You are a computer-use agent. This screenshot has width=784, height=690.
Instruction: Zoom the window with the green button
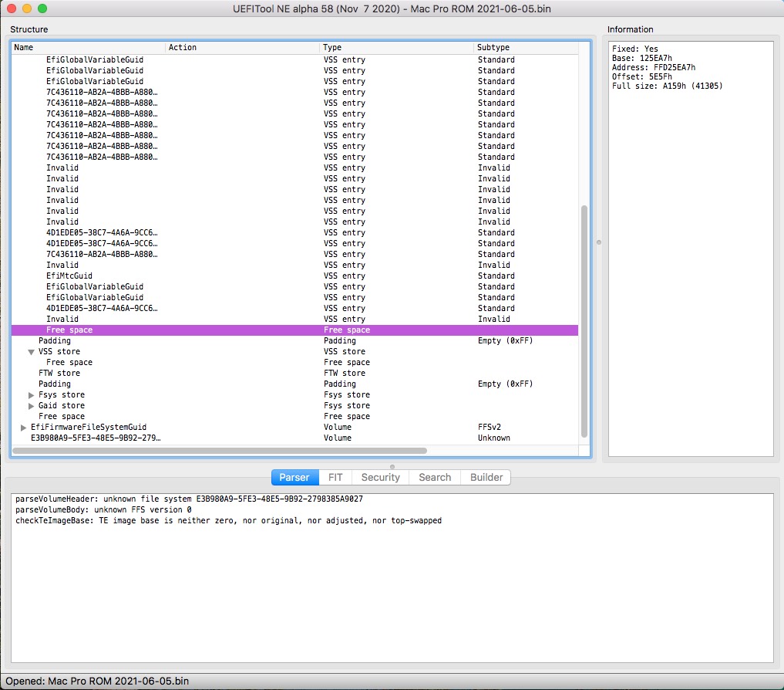click(42, 8)
